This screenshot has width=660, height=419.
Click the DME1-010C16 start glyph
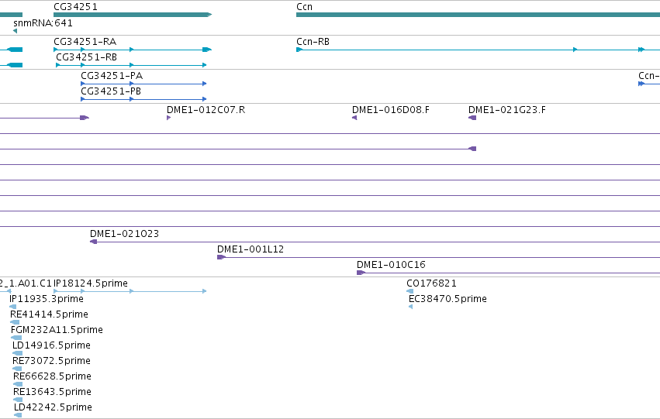(361, 273)
